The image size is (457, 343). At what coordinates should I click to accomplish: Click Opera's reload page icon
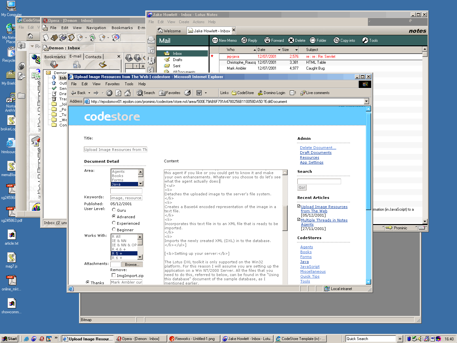click(x=92, y=38)
